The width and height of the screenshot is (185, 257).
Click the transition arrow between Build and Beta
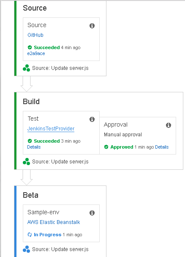[x=27, y=177]
